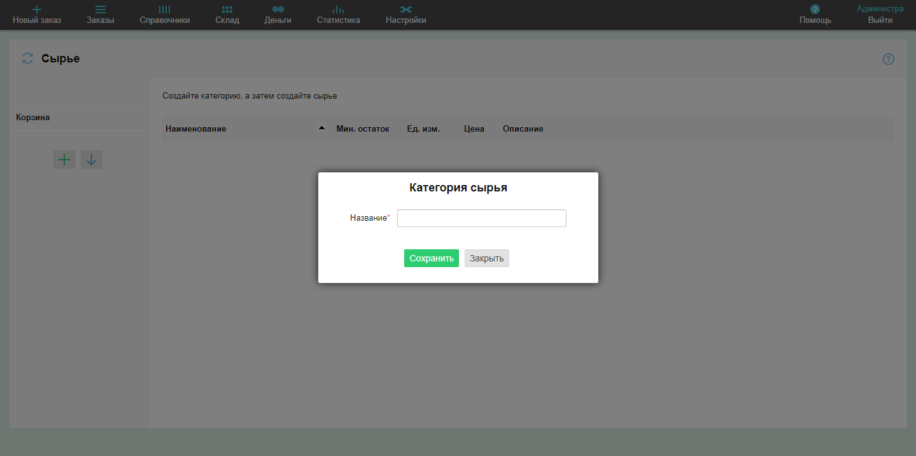Click the Описание column header
Screen dimensions: 916x456
pyautogui.click(x=523, y=128)
